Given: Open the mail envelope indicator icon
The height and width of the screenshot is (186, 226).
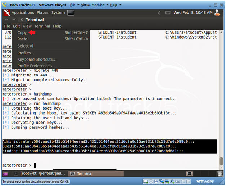Looking at the screenshot, I should 168,13.
